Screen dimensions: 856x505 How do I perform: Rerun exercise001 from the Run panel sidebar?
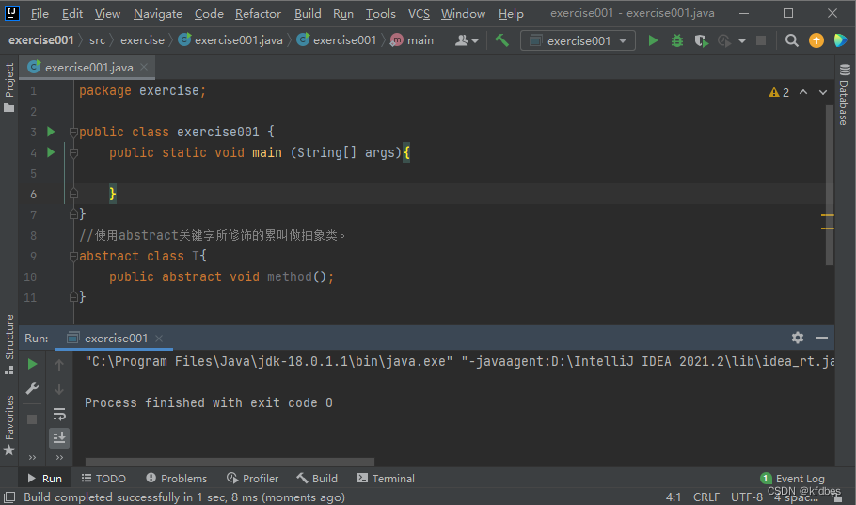[33, 364]
